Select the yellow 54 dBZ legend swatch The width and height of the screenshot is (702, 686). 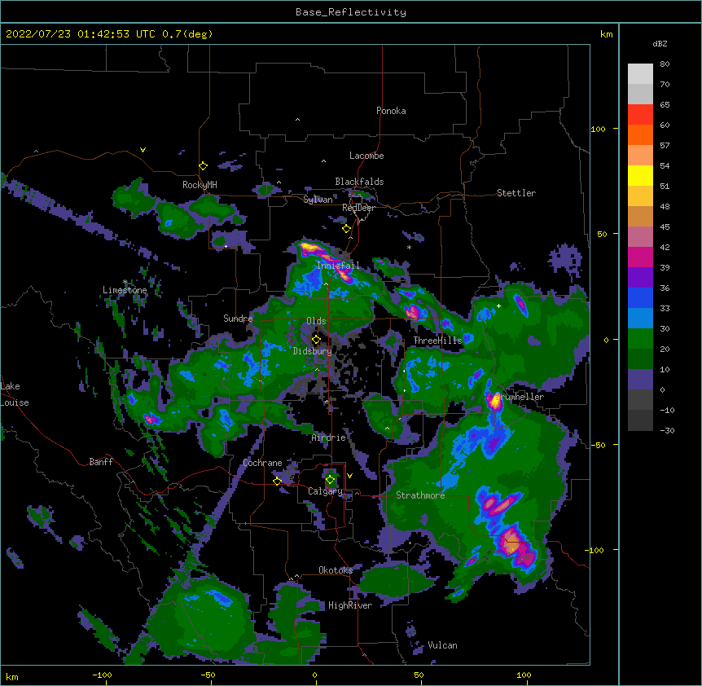[640, 175]
